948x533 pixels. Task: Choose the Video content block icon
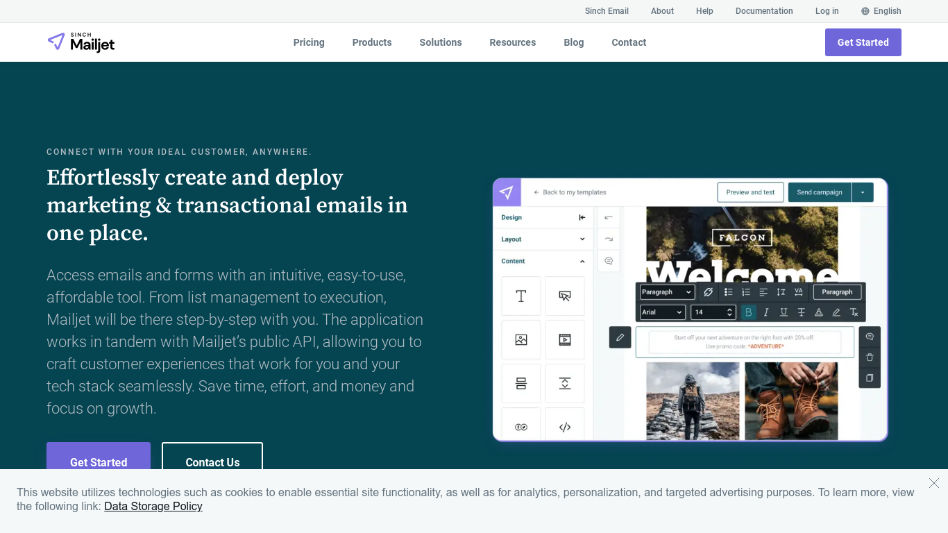coord(564,340)
